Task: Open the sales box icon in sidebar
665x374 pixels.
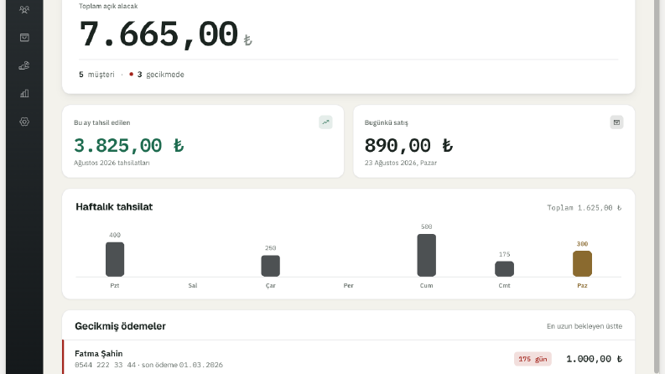Action: (24, 37)
